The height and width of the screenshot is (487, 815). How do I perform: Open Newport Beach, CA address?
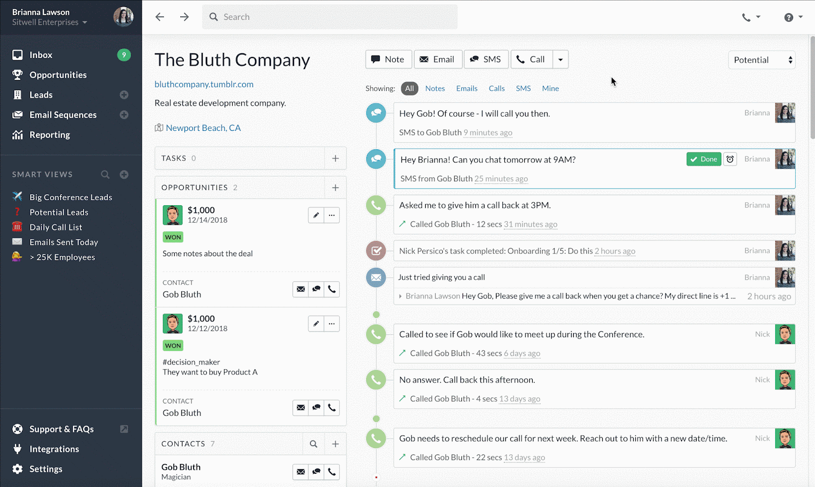(203, 128)
